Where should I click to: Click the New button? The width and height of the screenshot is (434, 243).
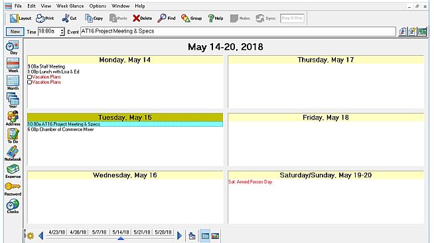coord(15,32)
